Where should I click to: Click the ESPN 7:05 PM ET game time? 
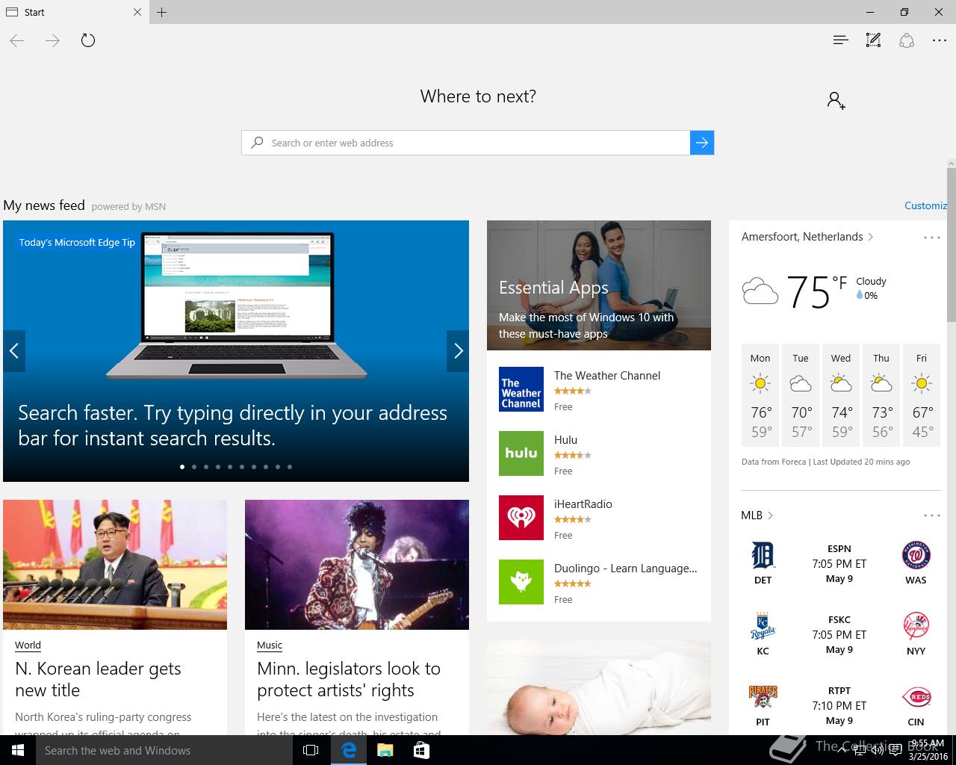point(839,564)
